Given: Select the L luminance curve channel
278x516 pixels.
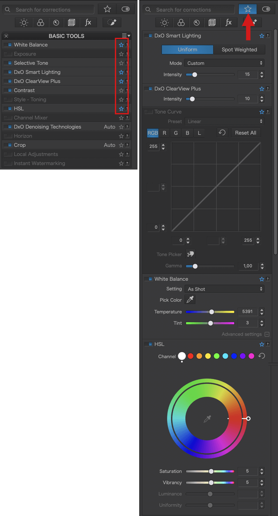Looking at the screenshot, I should (x=199, y=133).
